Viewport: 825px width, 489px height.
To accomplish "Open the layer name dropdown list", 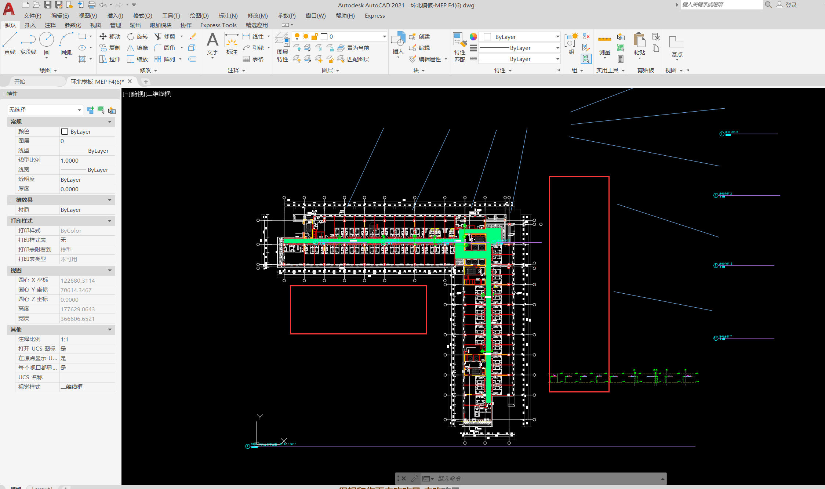I will pyautogui.click(x=384, y=36).
